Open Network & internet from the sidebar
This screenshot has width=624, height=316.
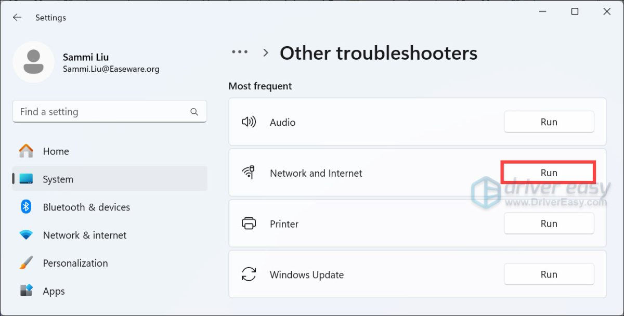(x=85, y=235)
